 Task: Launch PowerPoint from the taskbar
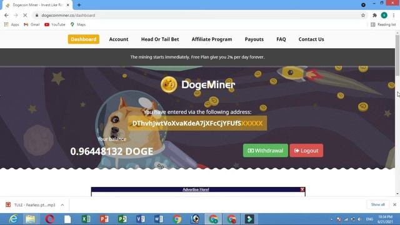coord(104,219)
